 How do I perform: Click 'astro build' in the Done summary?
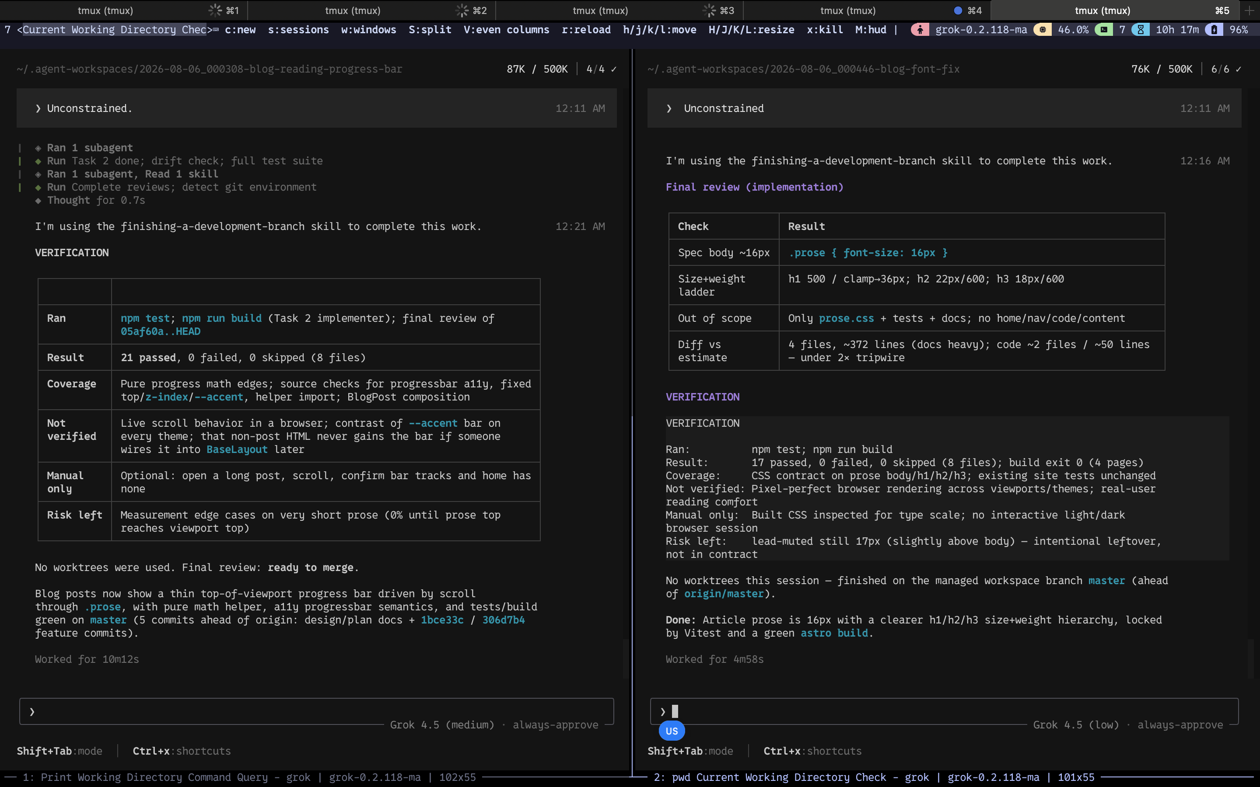[834, 633]
